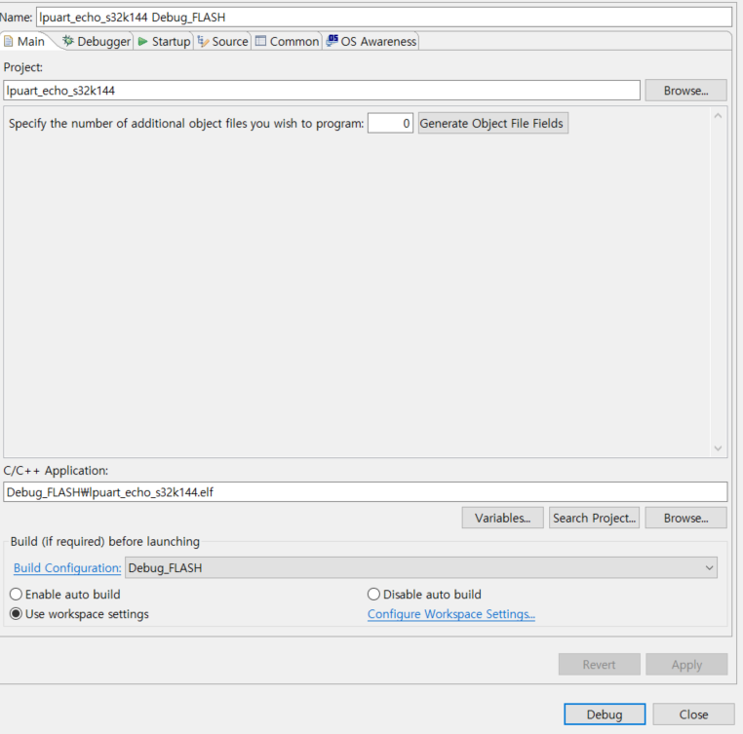743x734 pixels.
Task: Click the Source tab icon
Action: pyautogui.click(x=203, y=42)
